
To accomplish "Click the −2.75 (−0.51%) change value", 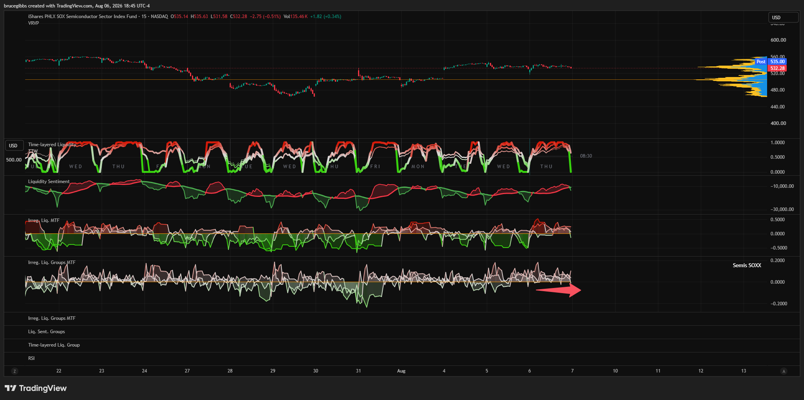I will (265, 17).
